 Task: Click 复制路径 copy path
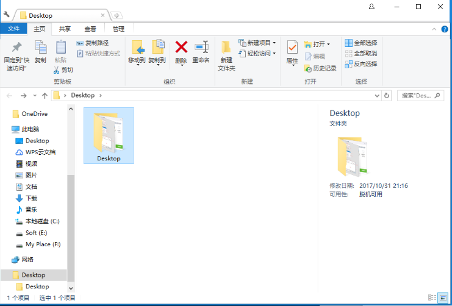coord(93,43)
